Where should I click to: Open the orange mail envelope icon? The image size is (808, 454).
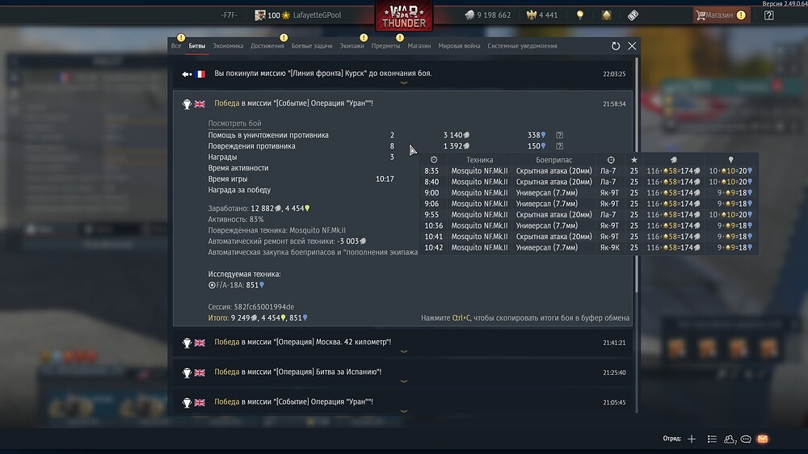(763, 439)
